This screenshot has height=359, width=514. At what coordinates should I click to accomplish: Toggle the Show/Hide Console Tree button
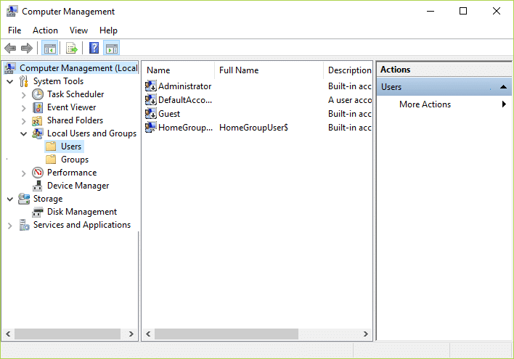pyautogui.click(x=49, y=49)
